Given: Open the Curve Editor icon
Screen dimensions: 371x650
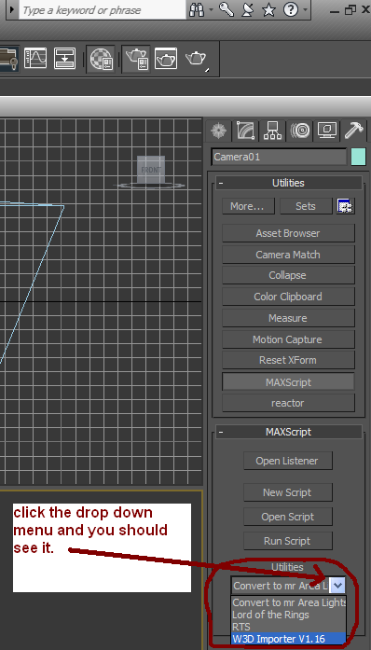Looking at the screenshot, I should coord(35,58).
